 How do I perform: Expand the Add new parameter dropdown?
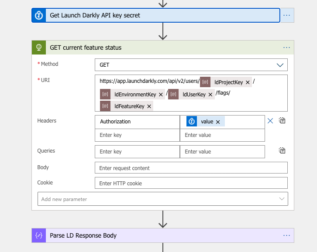point(163,199)
